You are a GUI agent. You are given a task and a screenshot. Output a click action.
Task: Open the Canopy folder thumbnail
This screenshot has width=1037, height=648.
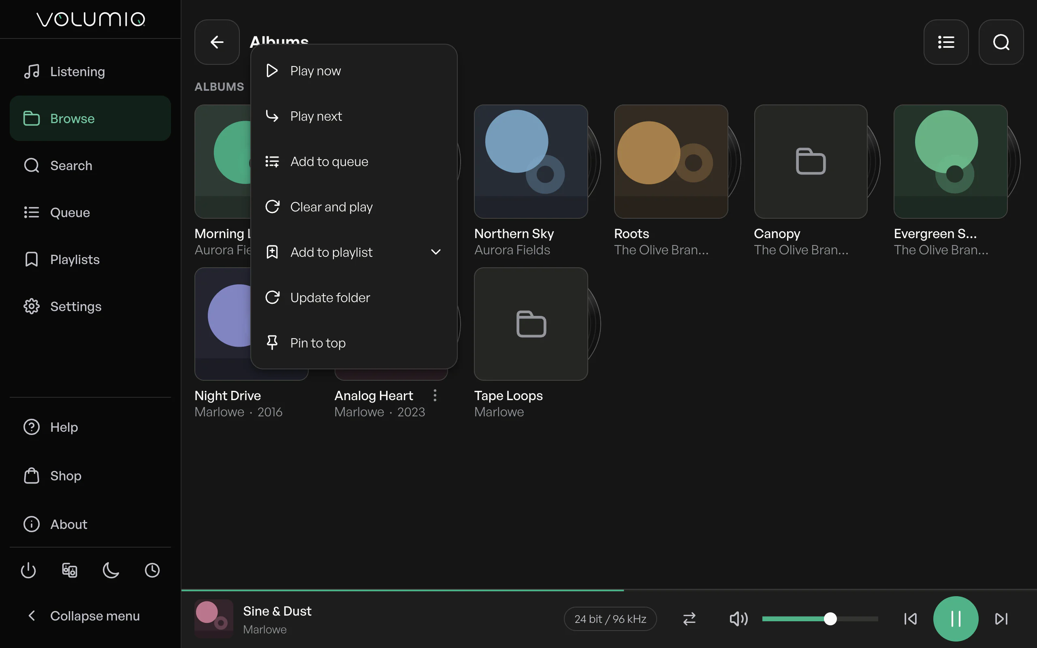click(x=810, y=162)
